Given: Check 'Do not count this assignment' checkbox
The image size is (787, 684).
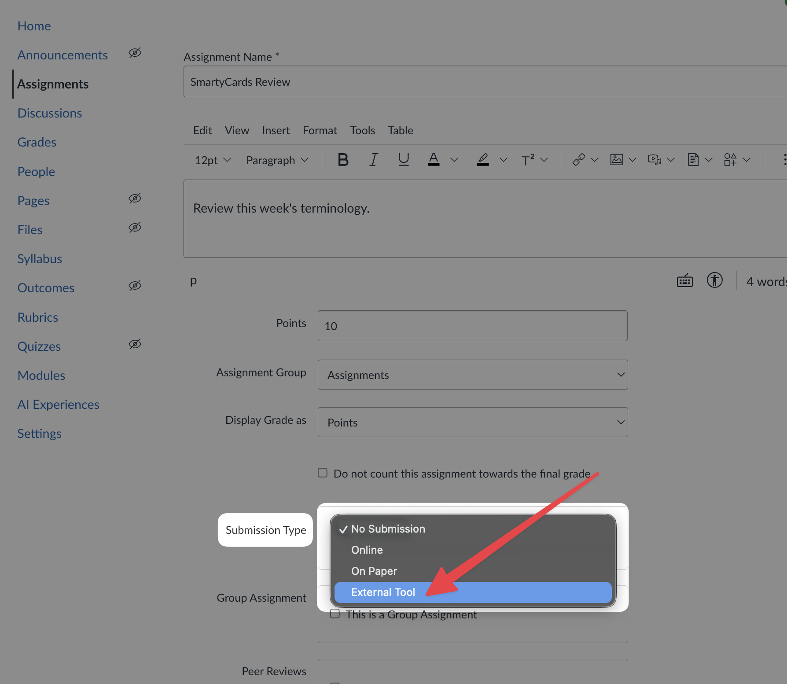Looking at the screenshot, I should click(x=323, y=473).
